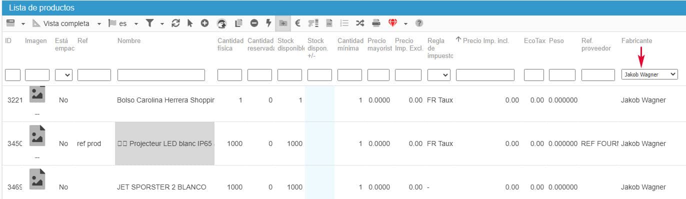Click the EcoTax column header

534,40
